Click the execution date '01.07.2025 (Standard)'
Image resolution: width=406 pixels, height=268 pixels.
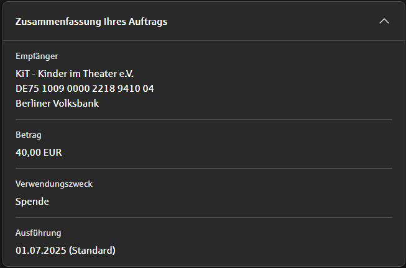point(65,251)
